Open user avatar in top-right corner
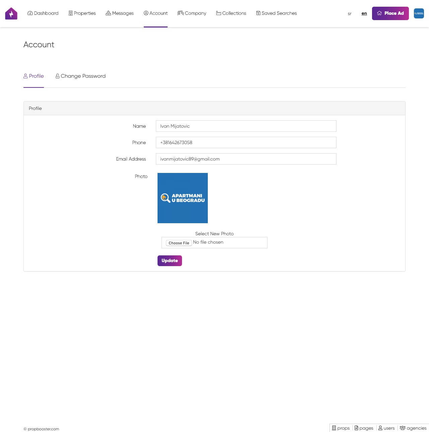 click(x=419, y=13)
